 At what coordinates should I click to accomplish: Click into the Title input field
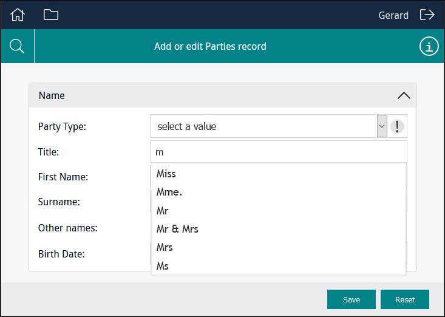(x=278, y=152)
